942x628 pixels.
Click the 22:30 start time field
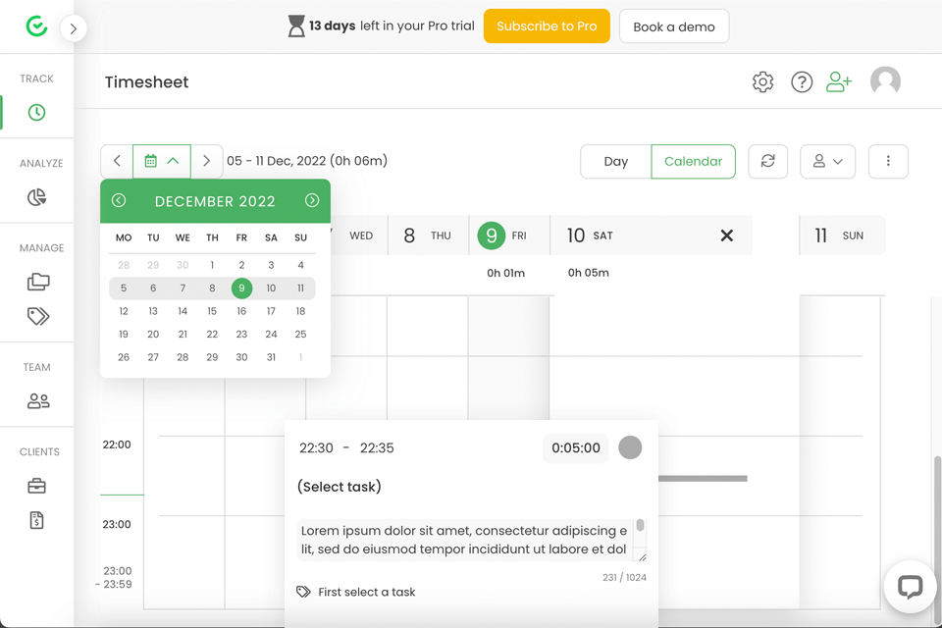coord(316,448)
